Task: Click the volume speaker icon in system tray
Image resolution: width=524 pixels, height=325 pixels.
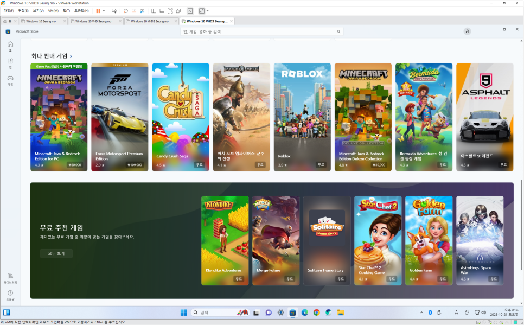Action: tap(483, 313)
